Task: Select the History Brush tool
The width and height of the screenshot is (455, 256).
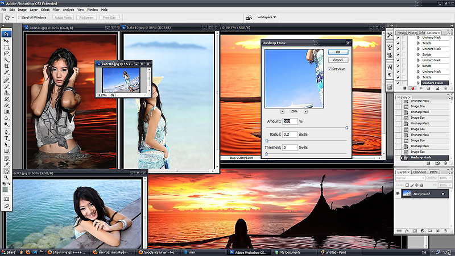Action: [6, 99]
